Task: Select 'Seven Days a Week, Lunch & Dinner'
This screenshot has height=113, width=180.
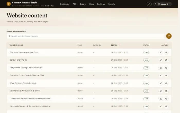Action: (x=25, y=91)
